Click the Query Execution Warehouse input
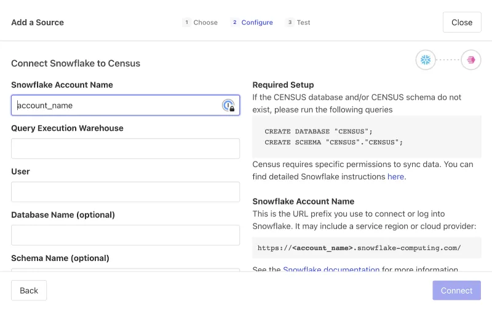The image size is (492, 312). click(125, 149)
